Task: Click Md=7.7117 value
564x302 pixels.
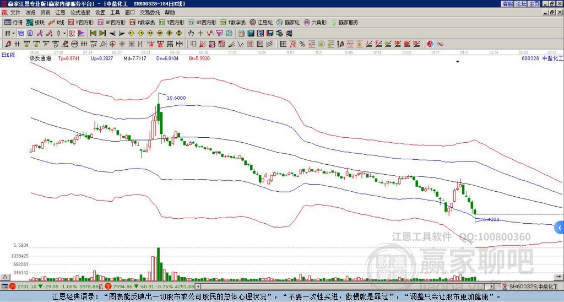Action: [x=135, y=58]
